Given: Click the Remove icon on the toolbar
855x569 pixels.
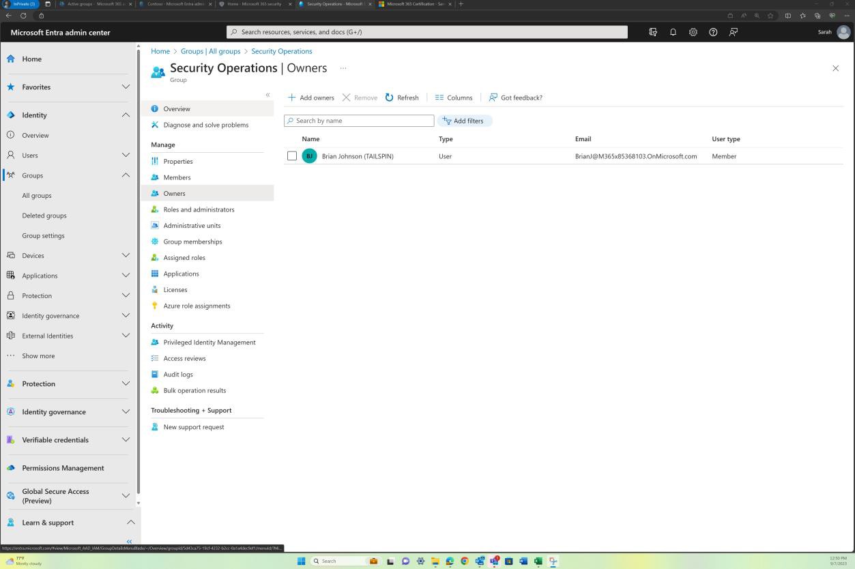Looking at the screenshot, I should pyautogui.click(x=347, y=98).
